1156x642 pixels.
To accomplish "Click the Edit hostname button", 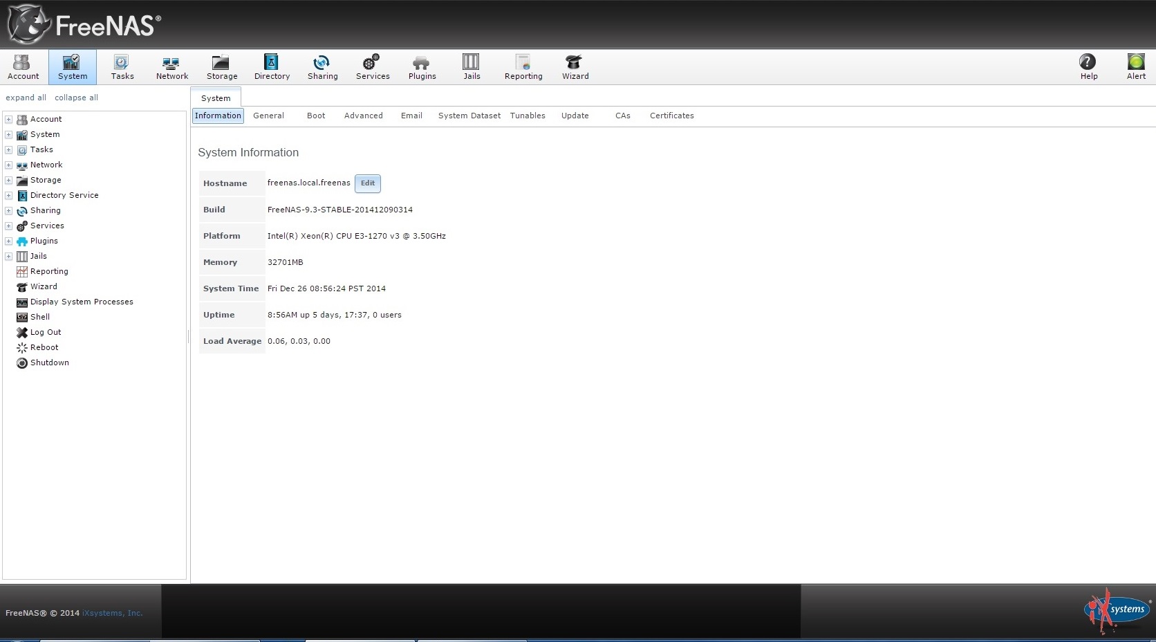I will (367, 183).
